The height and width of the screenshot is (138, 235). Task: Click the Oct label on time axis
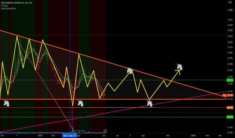click(2, 135)
